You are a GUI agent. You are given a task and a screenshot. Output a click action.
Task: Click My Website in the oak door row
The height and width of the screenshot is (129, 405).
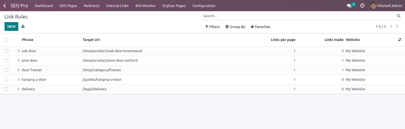355,51
